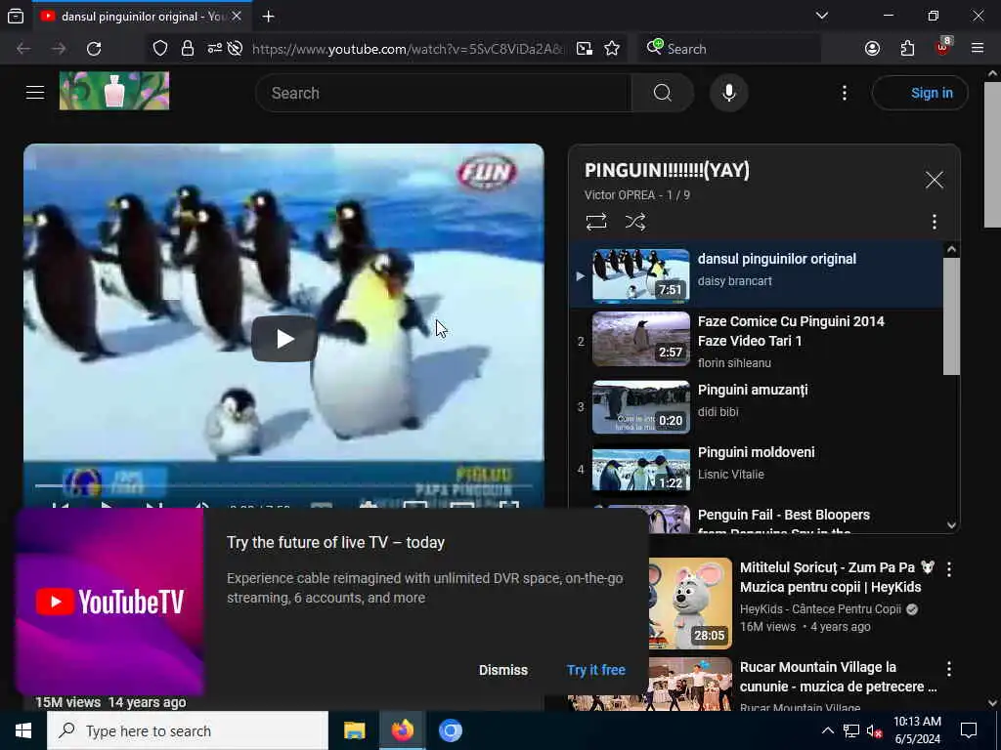The height and width of the screenshot is (750, 1001).
Task: Click uBlock extension icon with badge
Action: tap(943, 47)
